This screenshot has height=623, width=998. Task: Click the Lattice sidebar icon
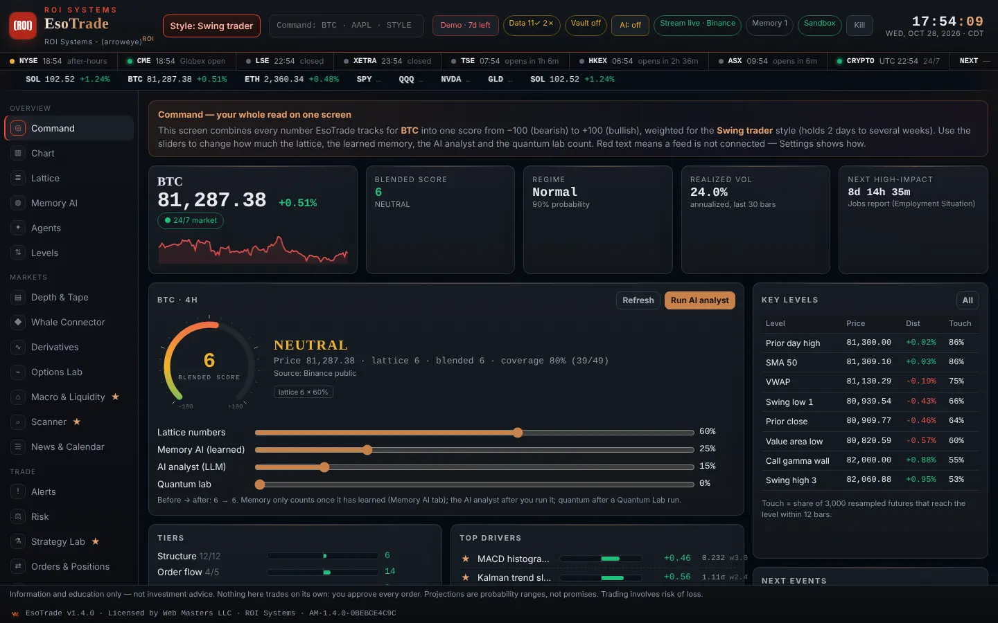click(18, 178)
